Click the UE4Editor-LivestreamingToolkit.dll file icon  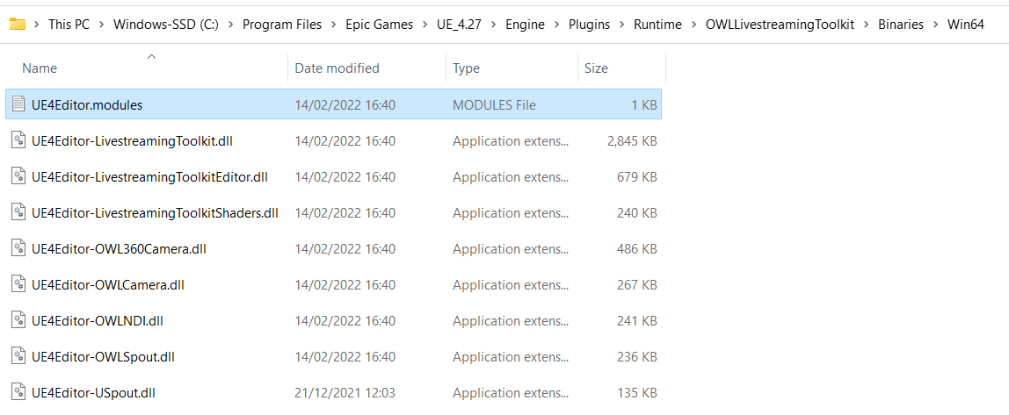18,140
